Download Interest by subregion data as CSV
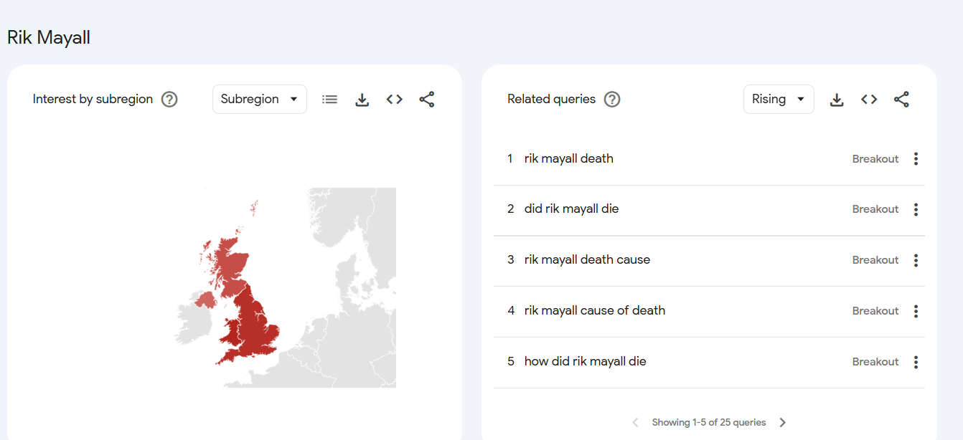This screenshot has height=440, width=963. click(362, 100)
